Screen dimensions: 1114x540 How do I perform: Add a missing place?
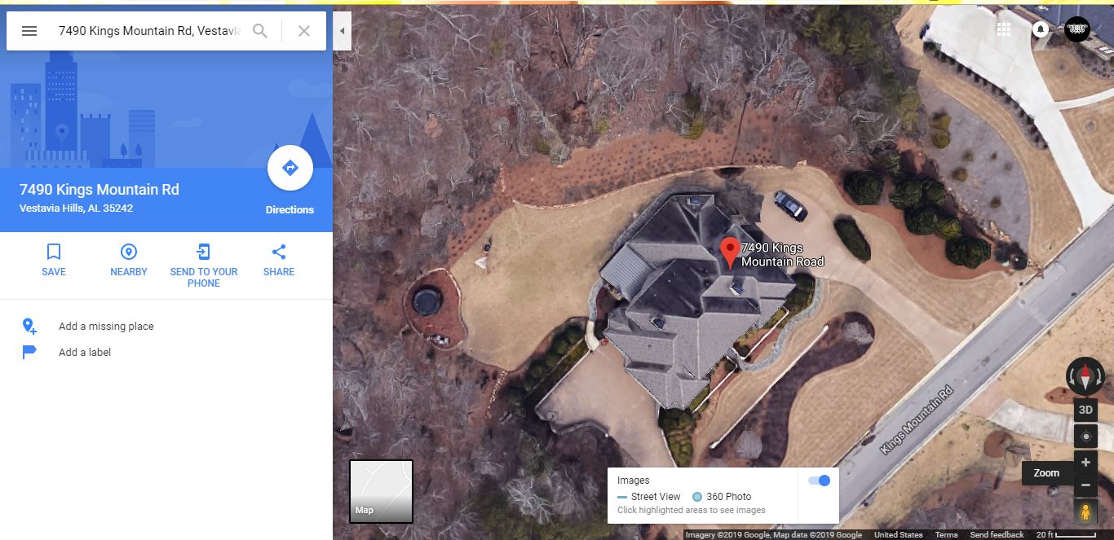(x=106, y=327)
